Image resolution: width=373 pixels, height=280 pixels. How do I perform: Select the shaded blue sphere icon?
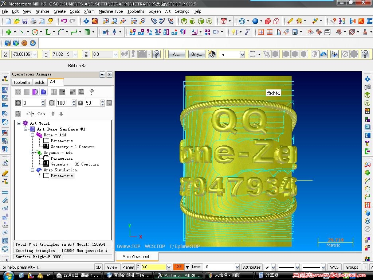[x=255, y=21]
